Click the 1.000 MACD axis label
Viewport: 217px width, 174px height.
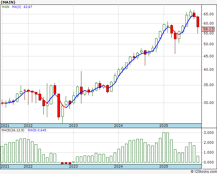tap(209, 152)
